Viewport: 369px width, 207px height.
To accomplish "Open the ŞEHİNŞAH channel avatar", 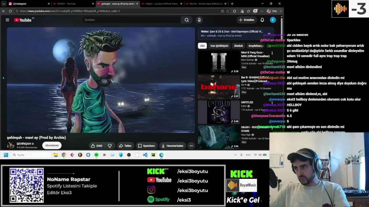I will point(11,145).
